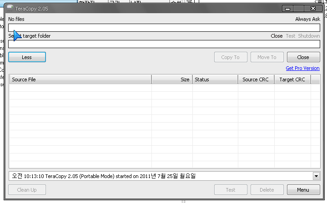The image size is (327, 203).
Task: Select the Test after-copy option text
Action: [291, 36]
